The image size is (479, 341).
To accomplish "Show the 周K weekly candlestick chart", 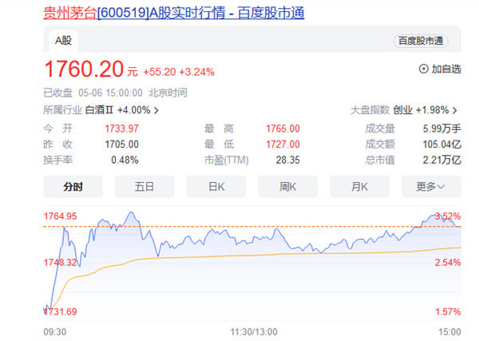I will click(x=288, y=187).
